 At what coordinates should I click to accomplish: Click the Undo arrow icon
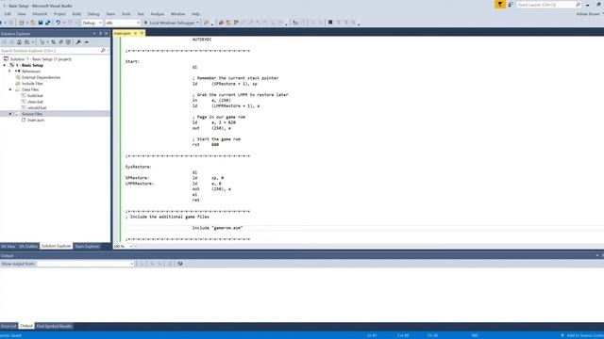(59, 23)
